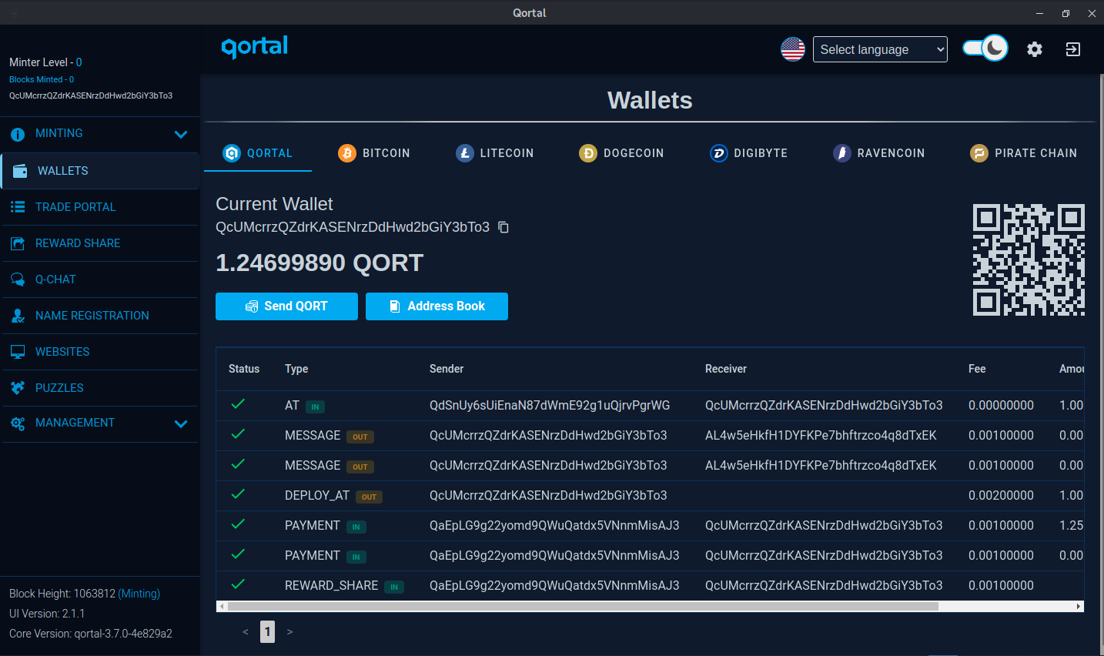Viewport: 1104px width, 656px height.
Task: Select page 1 of transactions
Action: [267, 632]
